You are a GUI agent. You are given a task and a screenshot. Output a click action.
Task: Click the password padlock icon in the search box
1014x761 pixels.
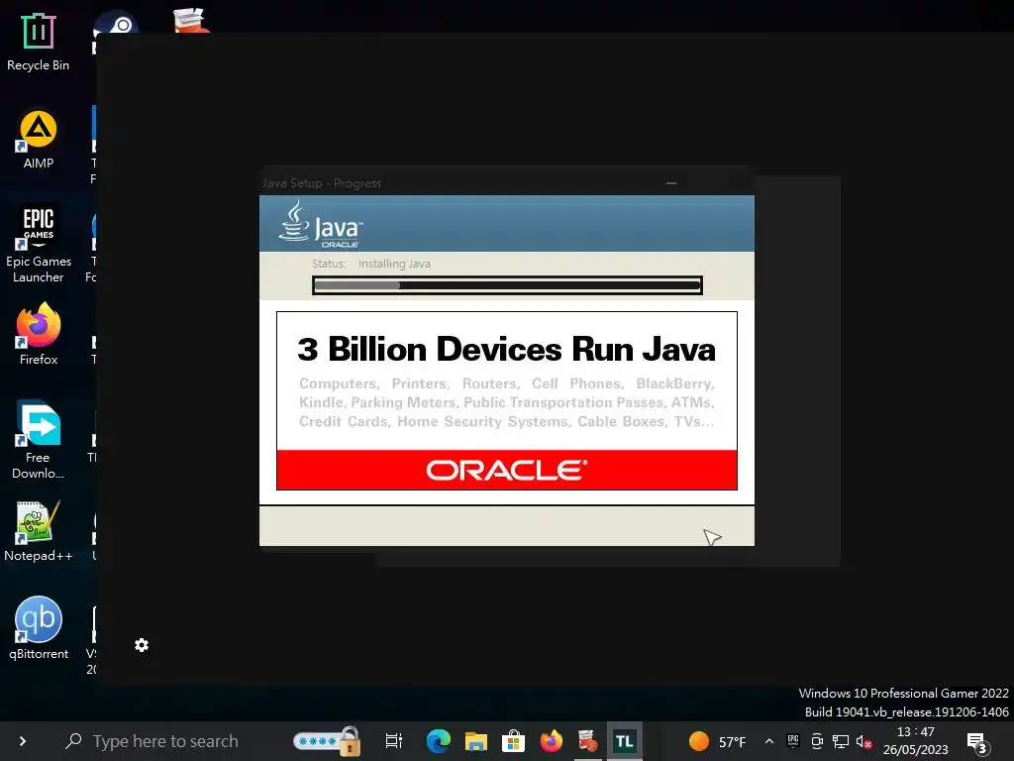[x=350, y=741]
